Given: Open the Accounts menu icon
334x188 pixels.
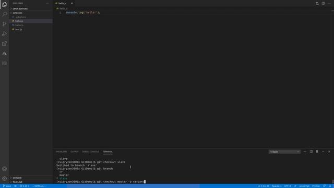Looking at the screenshot, I should (x=5, y=169).
